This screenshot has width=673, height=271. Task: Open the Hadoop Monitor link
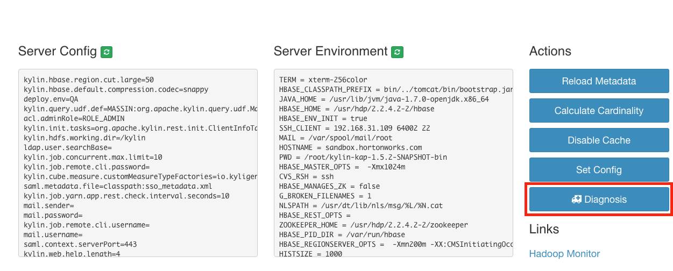564,254
